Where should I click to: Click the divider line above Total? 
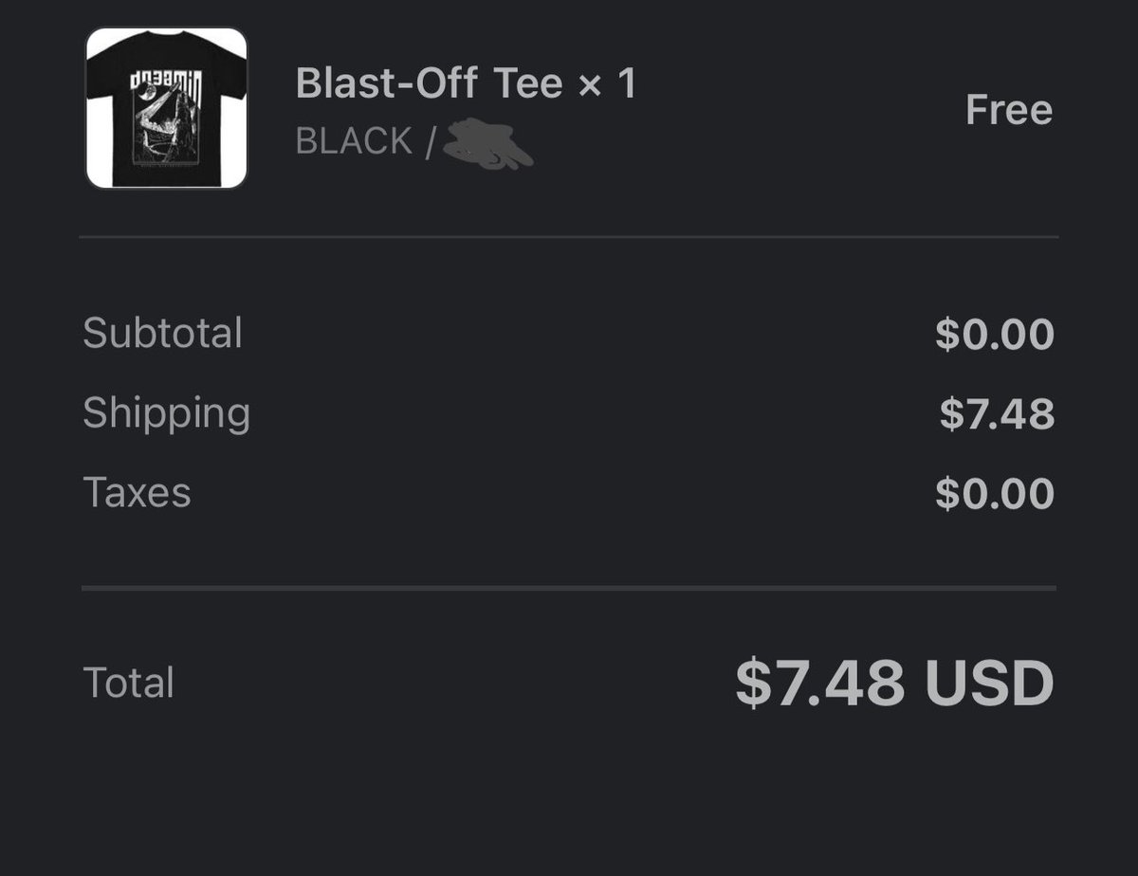point(569,588)
